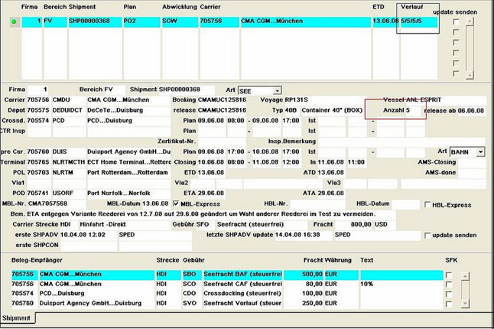The width and height of the screenshot is (494, 329).
Task: Click the ETD field 13.06.08 in the form
Action: [211, 173]
